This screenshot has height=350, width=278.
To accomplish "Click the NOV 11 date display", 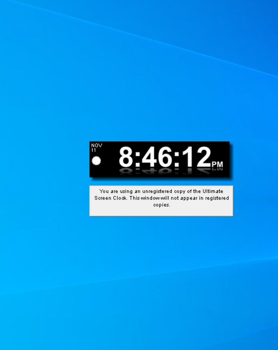I will click(x=97, y=148).
